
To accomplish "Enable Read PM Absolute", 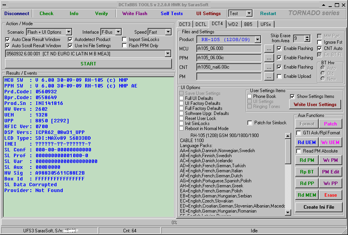I will (x=299, y=151).
